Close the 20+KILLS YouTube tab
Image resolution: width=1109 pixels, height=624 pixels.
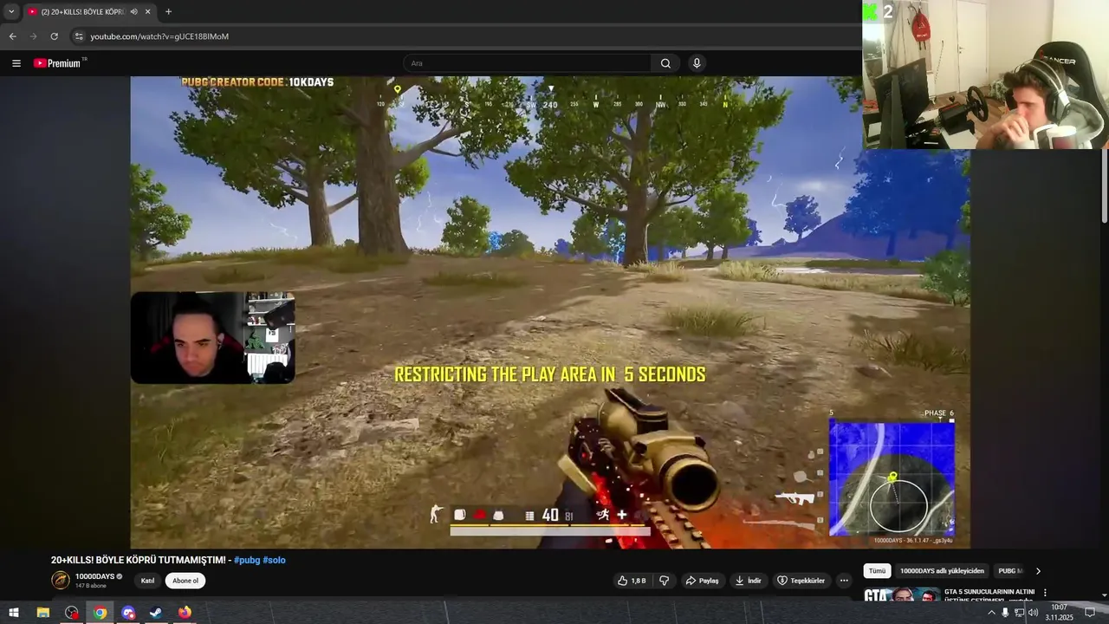point(148,11)
